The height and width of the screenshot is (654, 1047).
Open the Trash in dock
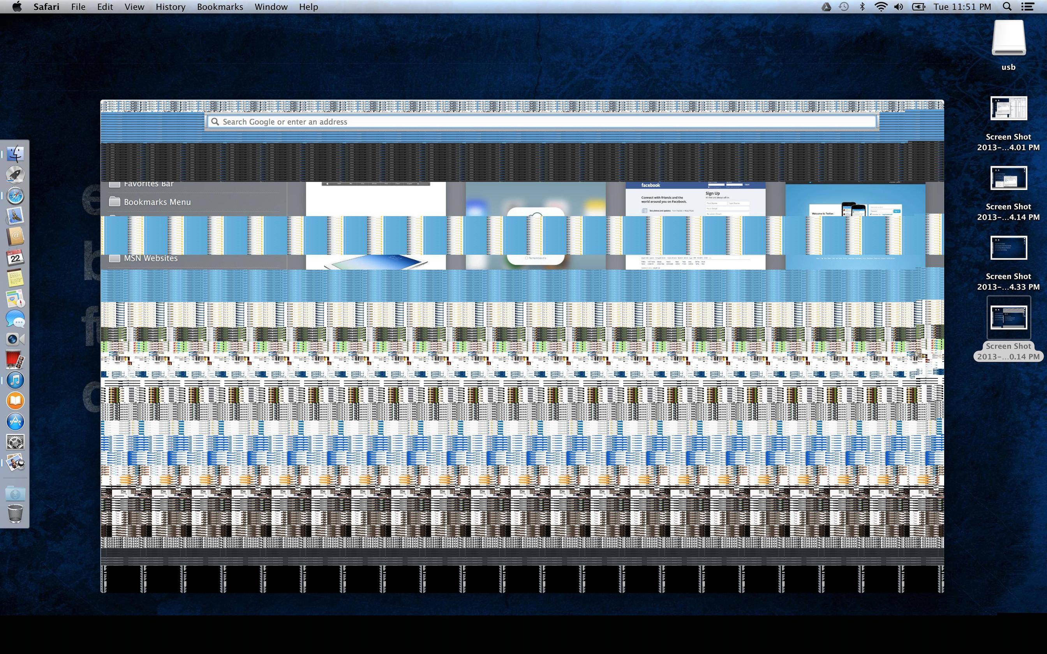coord(15,513)
